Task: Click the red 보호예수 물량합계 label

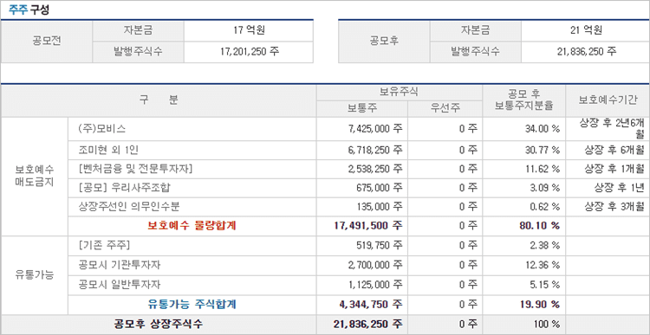Action: [192, 226]
